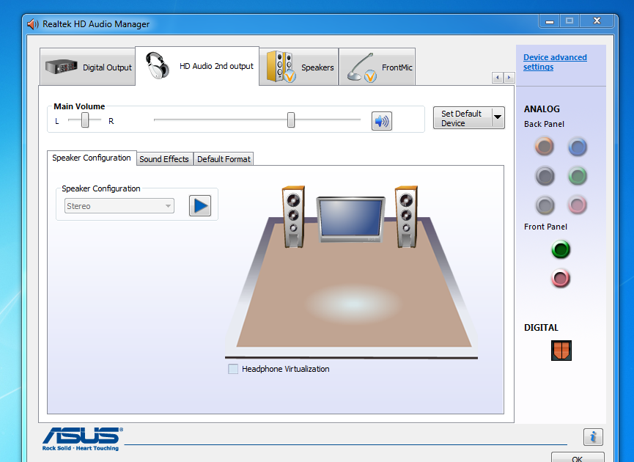634x462 pixels.
Task: Click the Back Panel label
Action: click(x=544, y=124)
